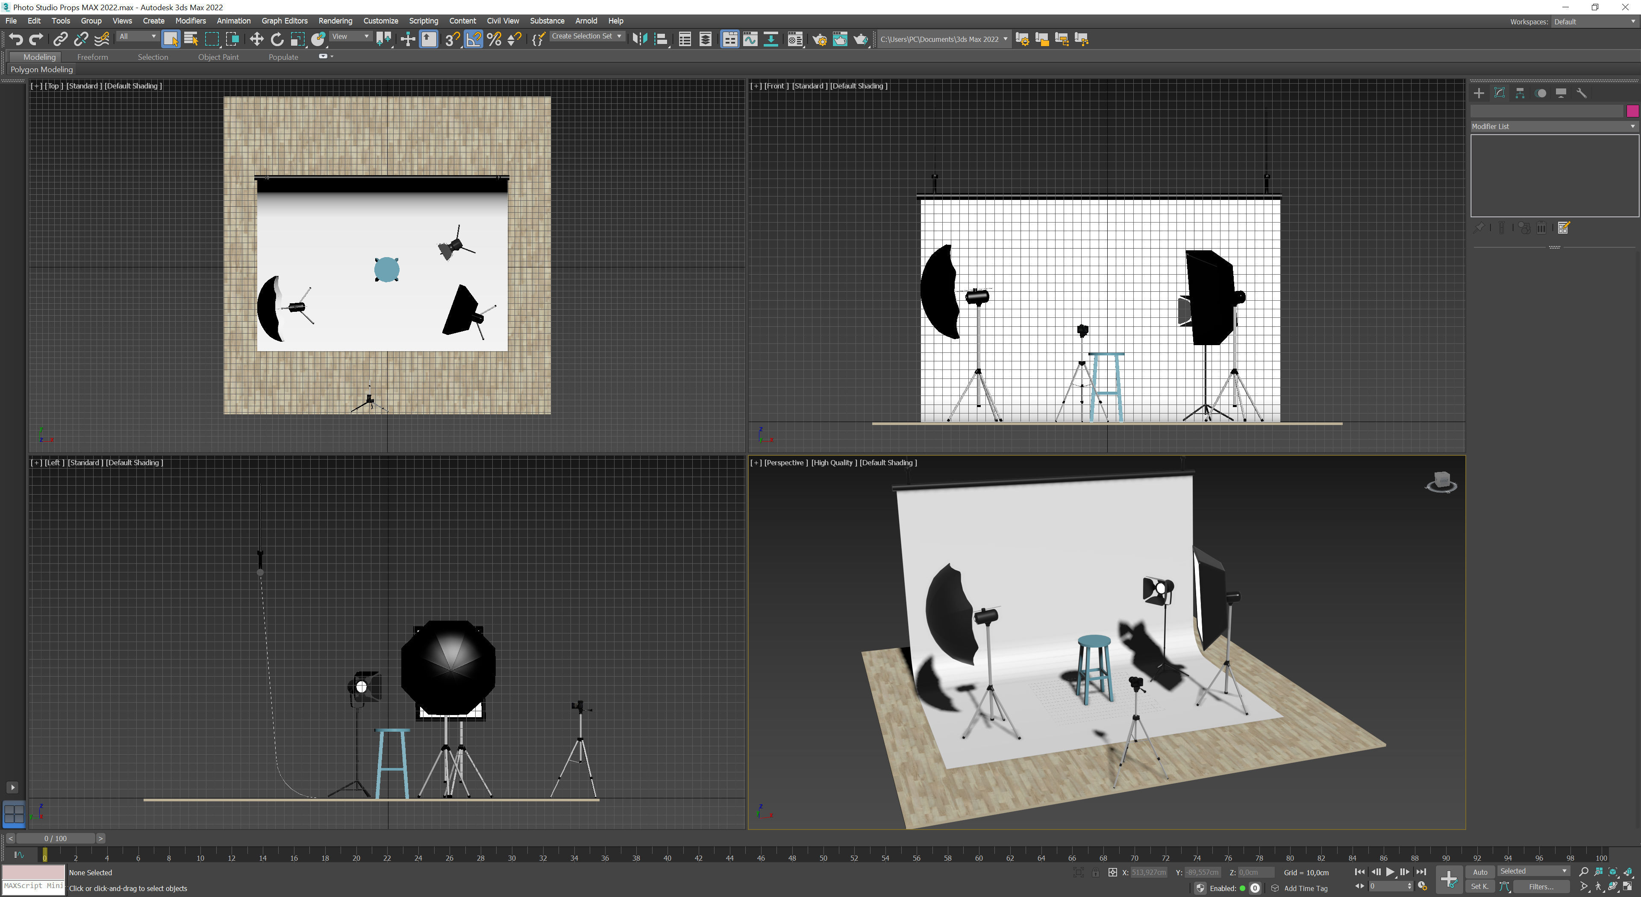This screenshot has width=1641, height=897.
Task: Click the Mirror tool icon
Action: (x=640, y=39)
